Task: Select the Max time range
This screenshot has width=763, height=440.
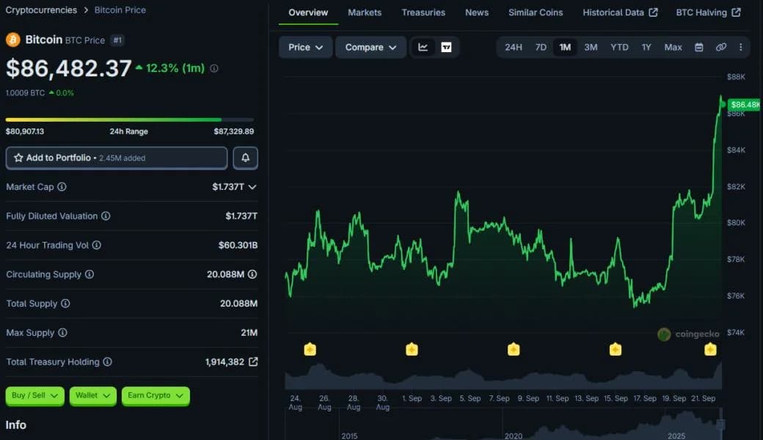Action: (x=673, y=47)
